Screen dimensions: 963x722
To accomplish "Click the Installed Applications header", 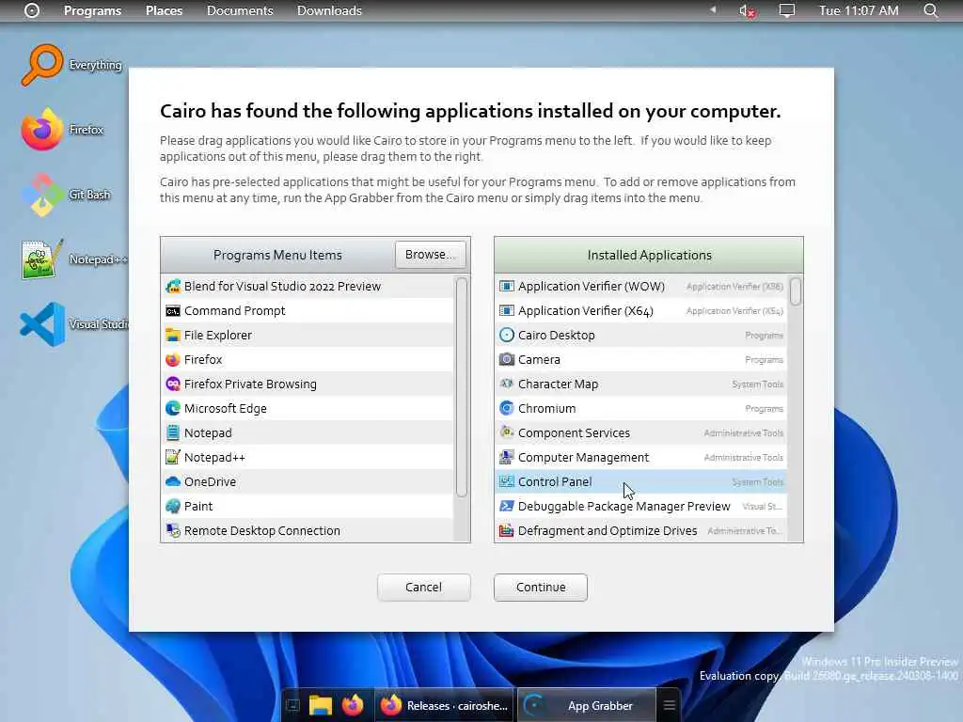I will click(649, 255).
